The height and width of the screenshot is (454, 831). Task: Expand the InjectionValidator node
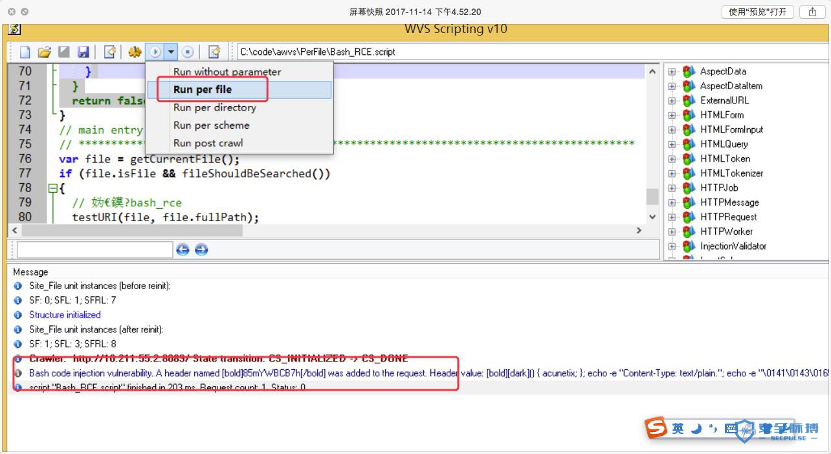672,246
